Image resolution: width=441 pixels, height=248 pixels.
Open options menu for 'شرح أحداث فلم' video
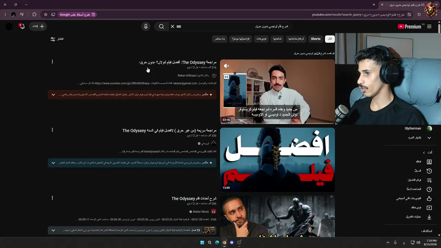tap(52, 198)
